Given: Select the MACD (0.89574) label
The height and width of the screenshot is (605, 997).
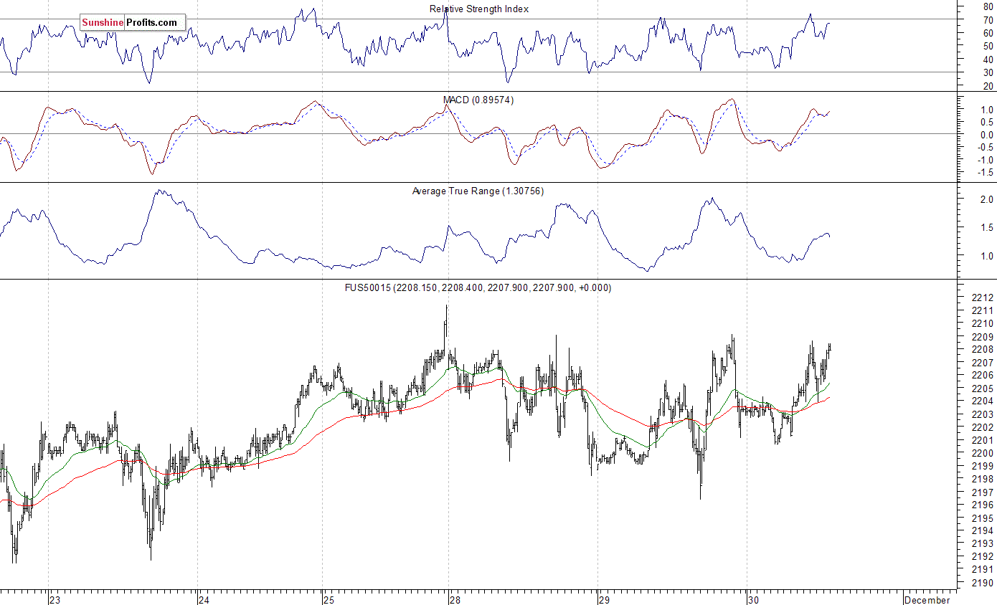Looking at the screenshot, I should click(x=478, y=100).
